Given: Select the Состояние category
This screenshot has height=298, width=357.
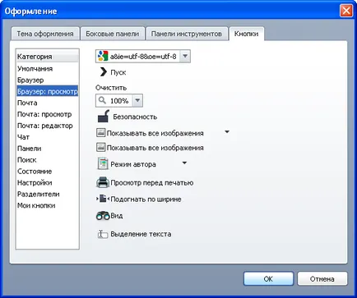Looking at the screenshot, I should [x=47, y=172].
